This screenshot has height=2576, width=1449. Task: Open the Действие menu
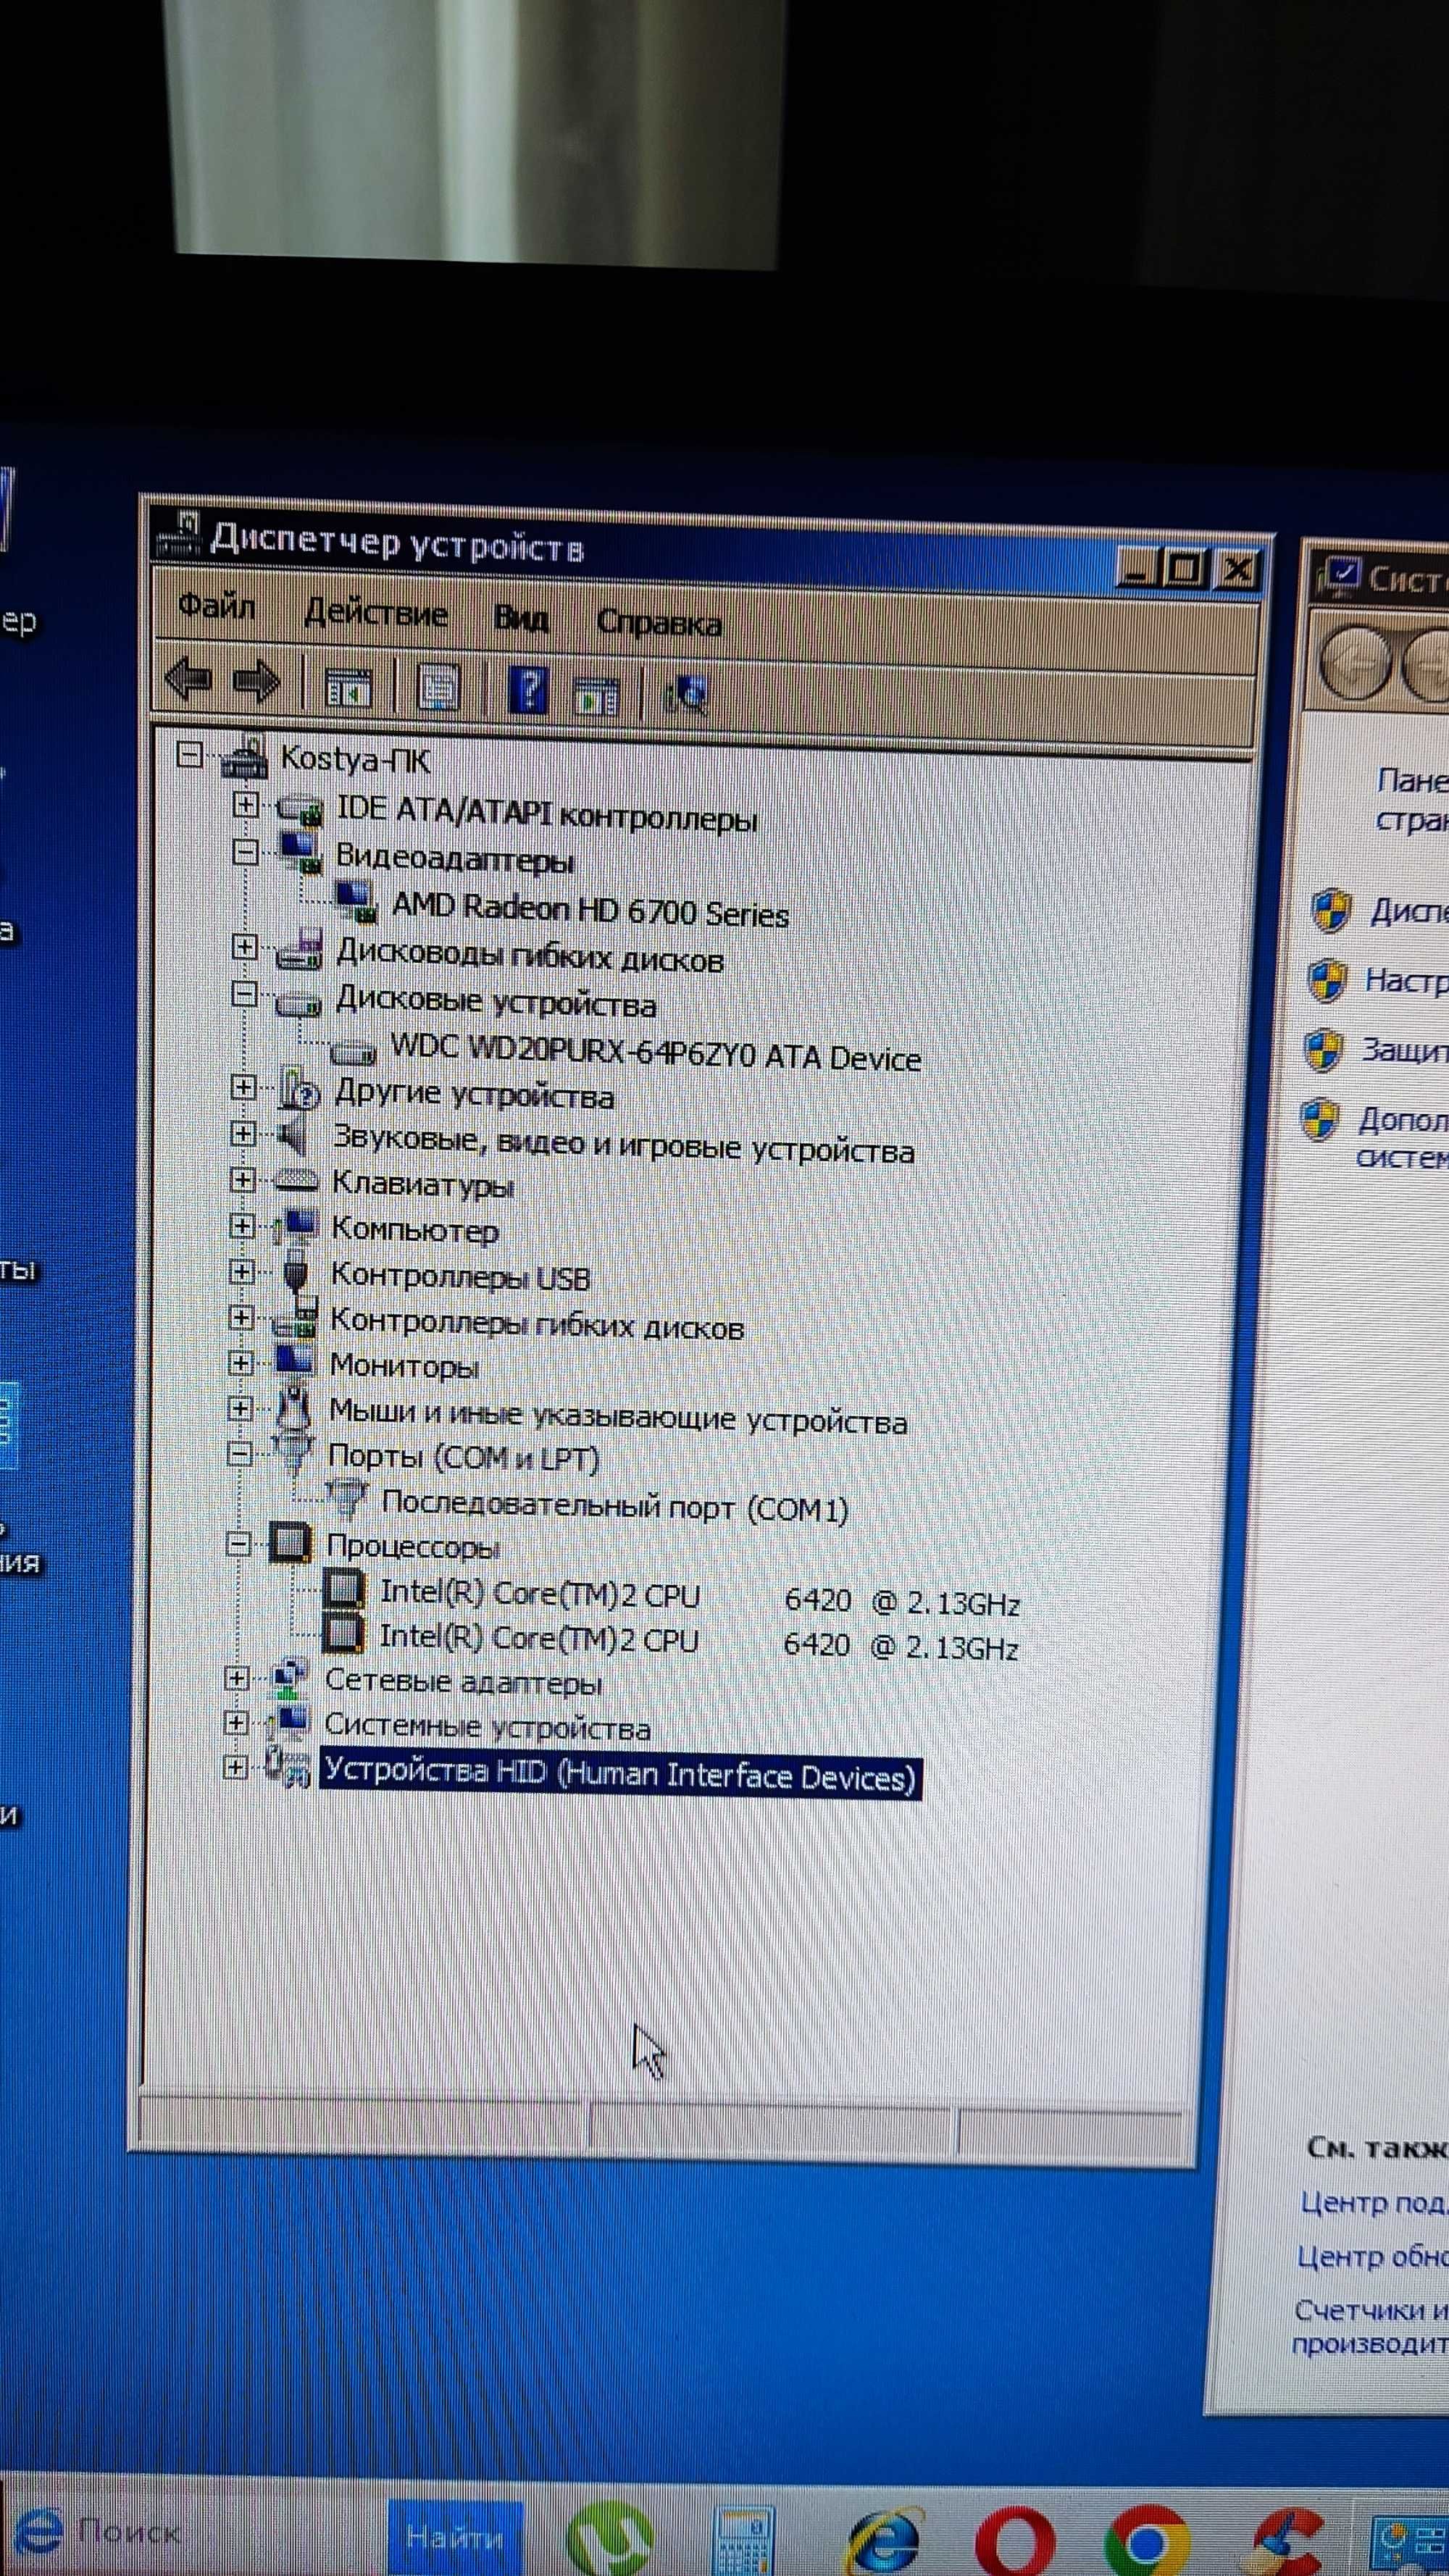tap(376, 613)
